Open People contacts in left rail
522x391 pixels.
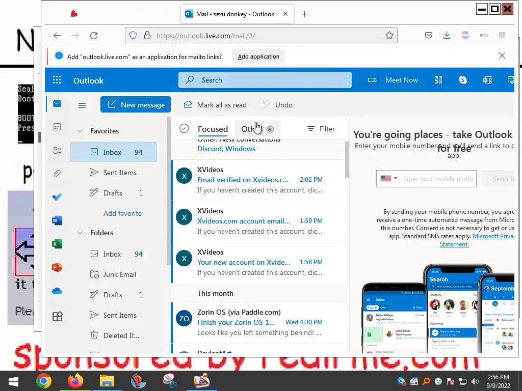[x=57, y=150]
